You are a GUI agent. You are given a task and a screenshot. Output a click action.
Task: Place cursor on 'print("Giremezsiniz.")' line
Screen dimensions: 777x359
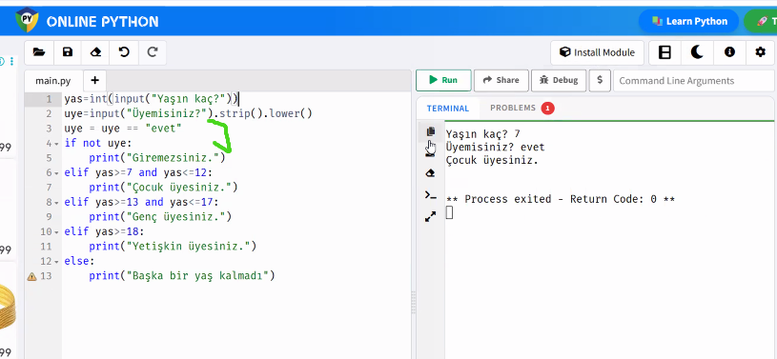pos(157,158)
